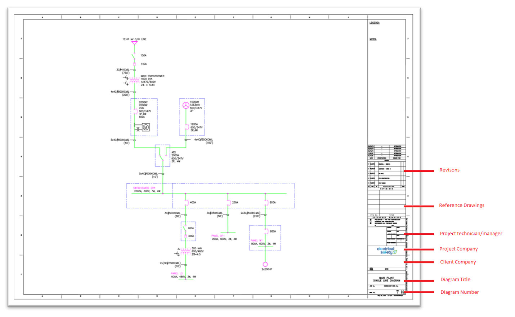
Task: Select the main transformer winding symbol
Action: coord(134,80)
